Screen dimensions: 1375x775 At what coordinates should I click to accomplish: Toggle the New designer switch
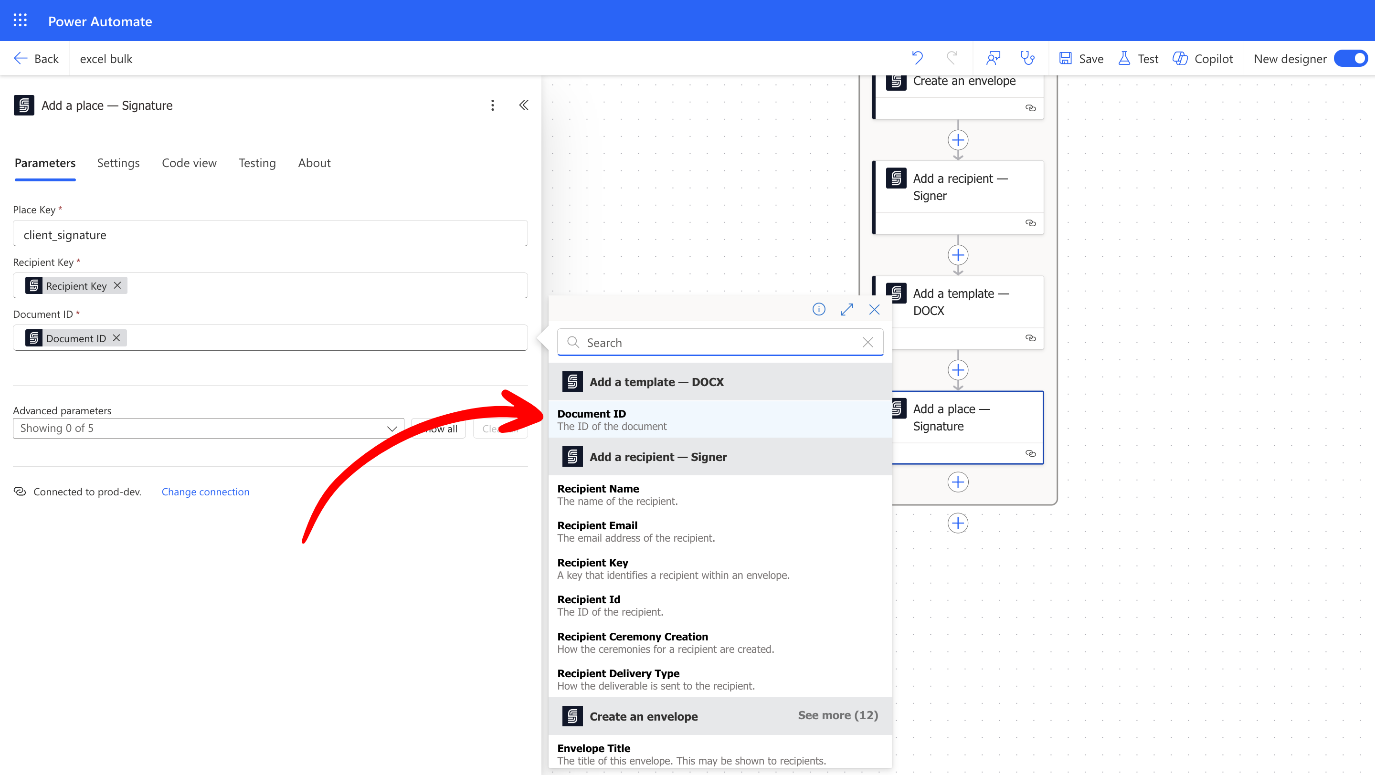(x=1351, y=58)
